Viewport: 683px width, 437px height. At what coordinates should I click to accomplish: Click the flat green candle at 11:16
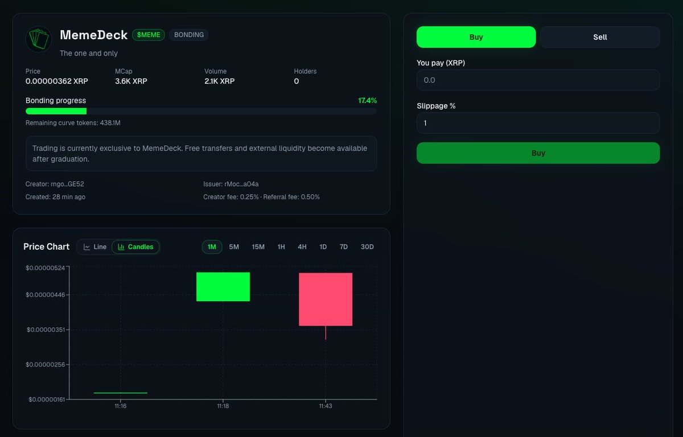tap(121, 393)
